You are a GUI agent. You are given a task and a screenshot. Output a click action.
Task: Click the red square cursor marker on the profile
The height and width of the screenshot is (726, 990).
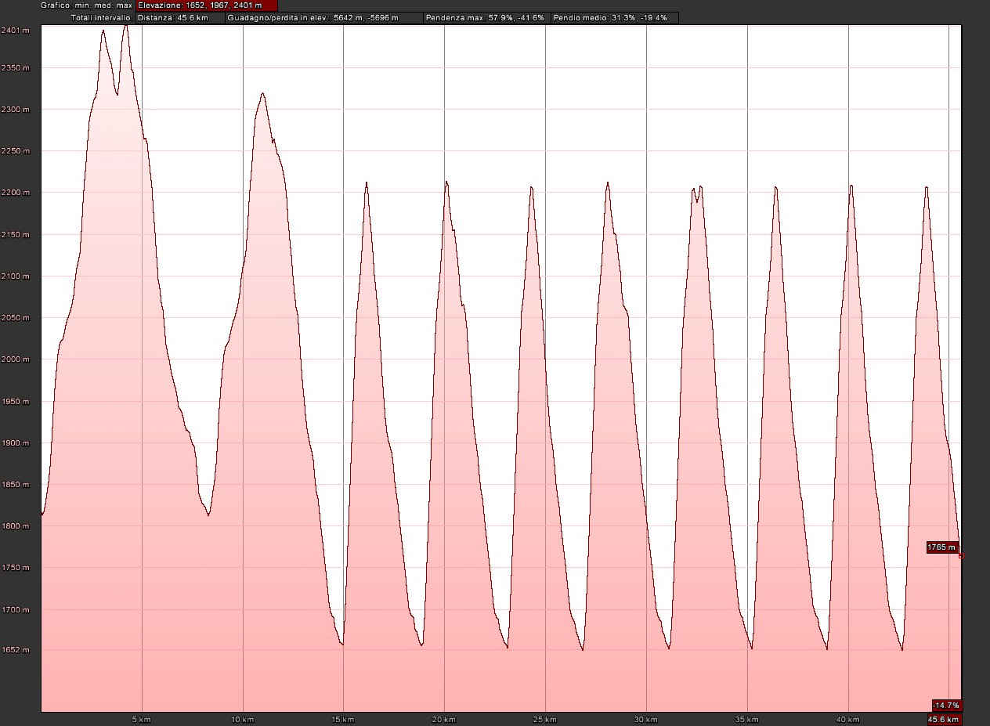tap(961, 556)
